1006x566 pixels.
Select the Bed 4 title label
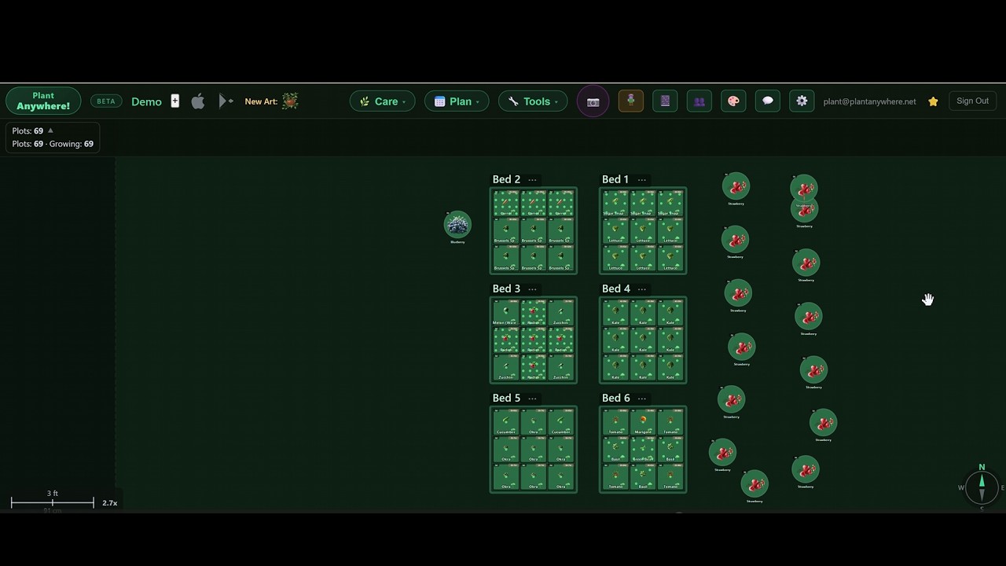[x=615, y=289]
